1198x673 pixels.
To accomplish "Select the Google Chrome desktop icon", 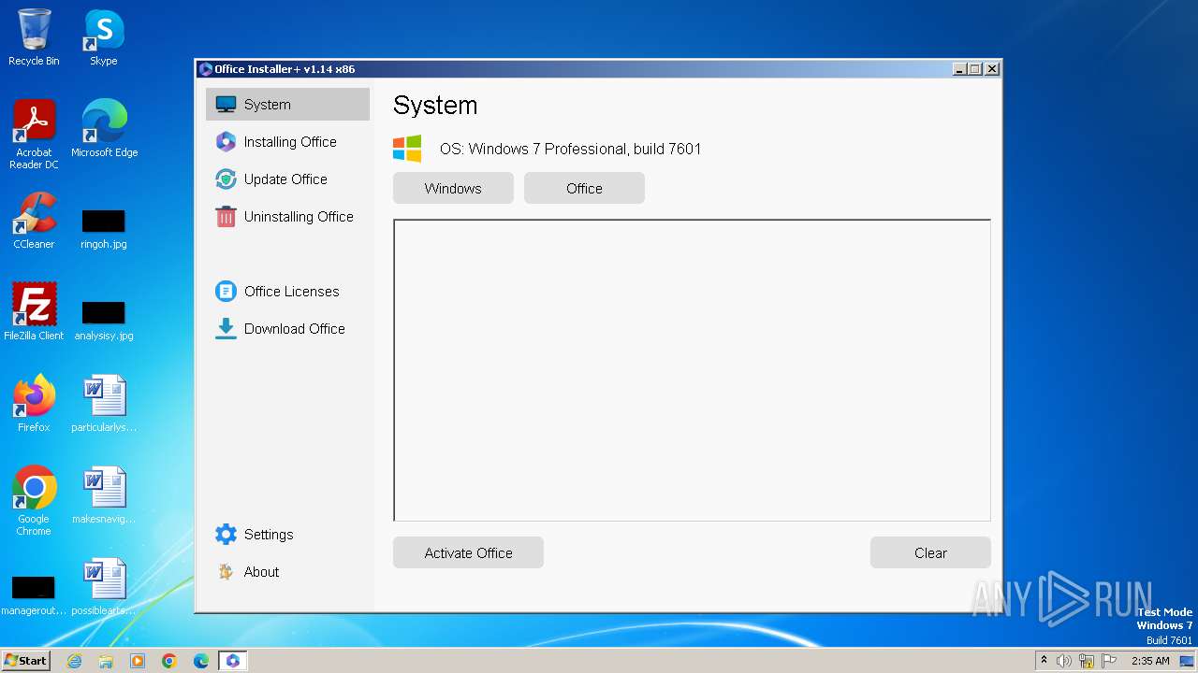I will click(x=34, y=501).
